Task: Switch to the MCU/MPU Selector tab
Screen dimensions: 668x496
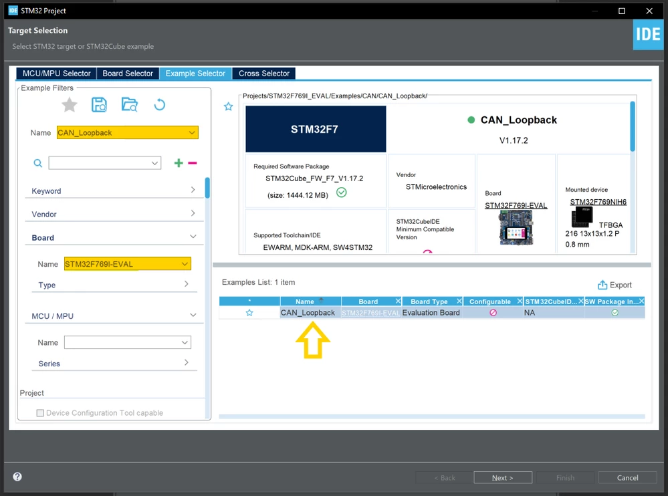Action: (x=57, y=74)
